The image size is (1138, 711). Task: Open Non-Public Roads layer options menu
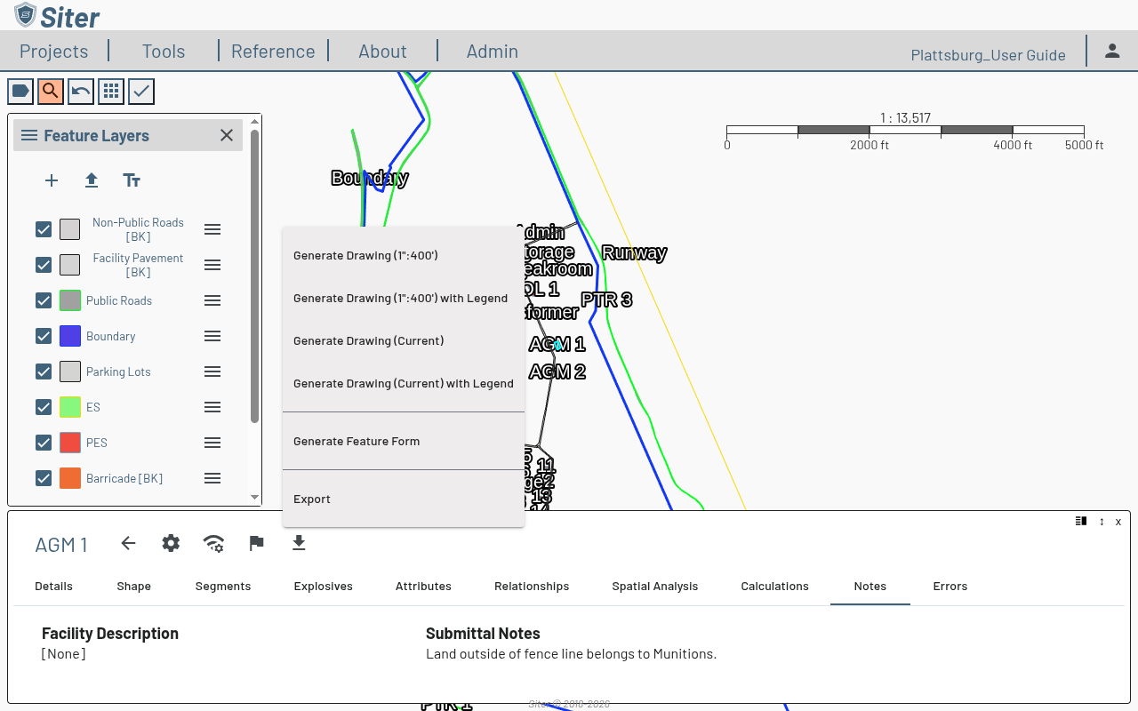coord(212,229)
